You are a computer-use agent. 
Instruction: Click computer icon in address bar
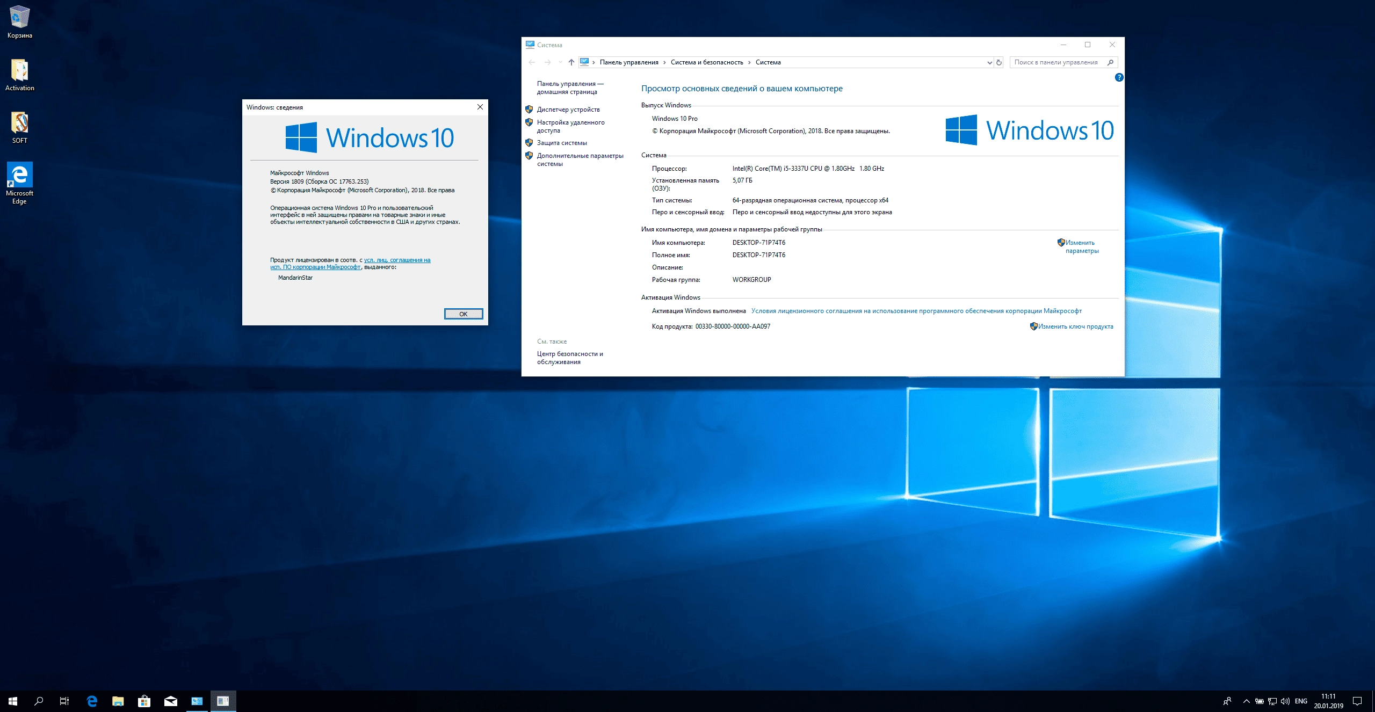pos(584,62)
